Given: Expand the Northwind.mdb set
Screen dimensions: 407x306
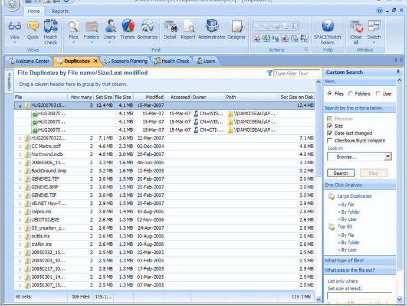Looking at the screenshot, I should point(20,155).
